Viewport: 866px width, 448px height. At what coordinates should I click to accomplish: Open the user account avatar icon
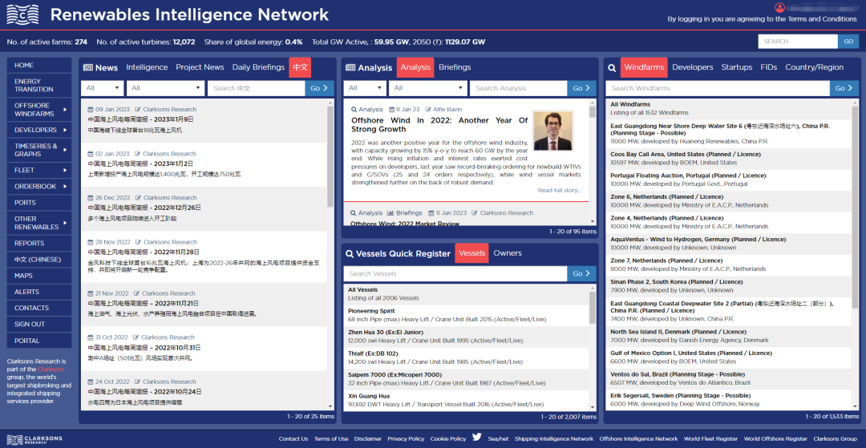click(x=780, y=7)
